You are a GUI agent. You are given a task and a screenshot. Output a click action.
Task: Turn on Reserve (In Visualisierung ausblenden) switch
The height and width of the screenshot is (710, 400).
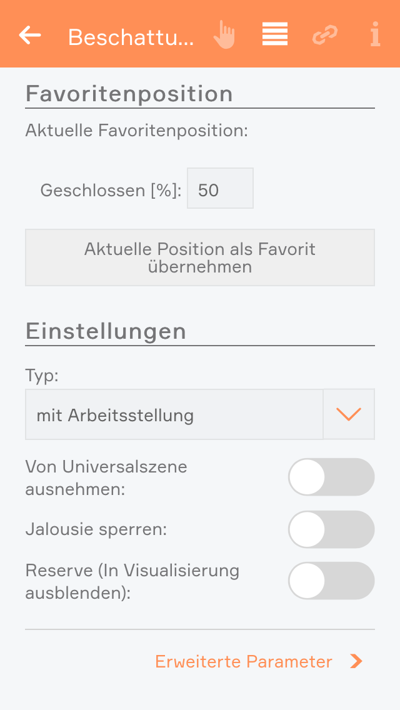(x=331, y=581)
